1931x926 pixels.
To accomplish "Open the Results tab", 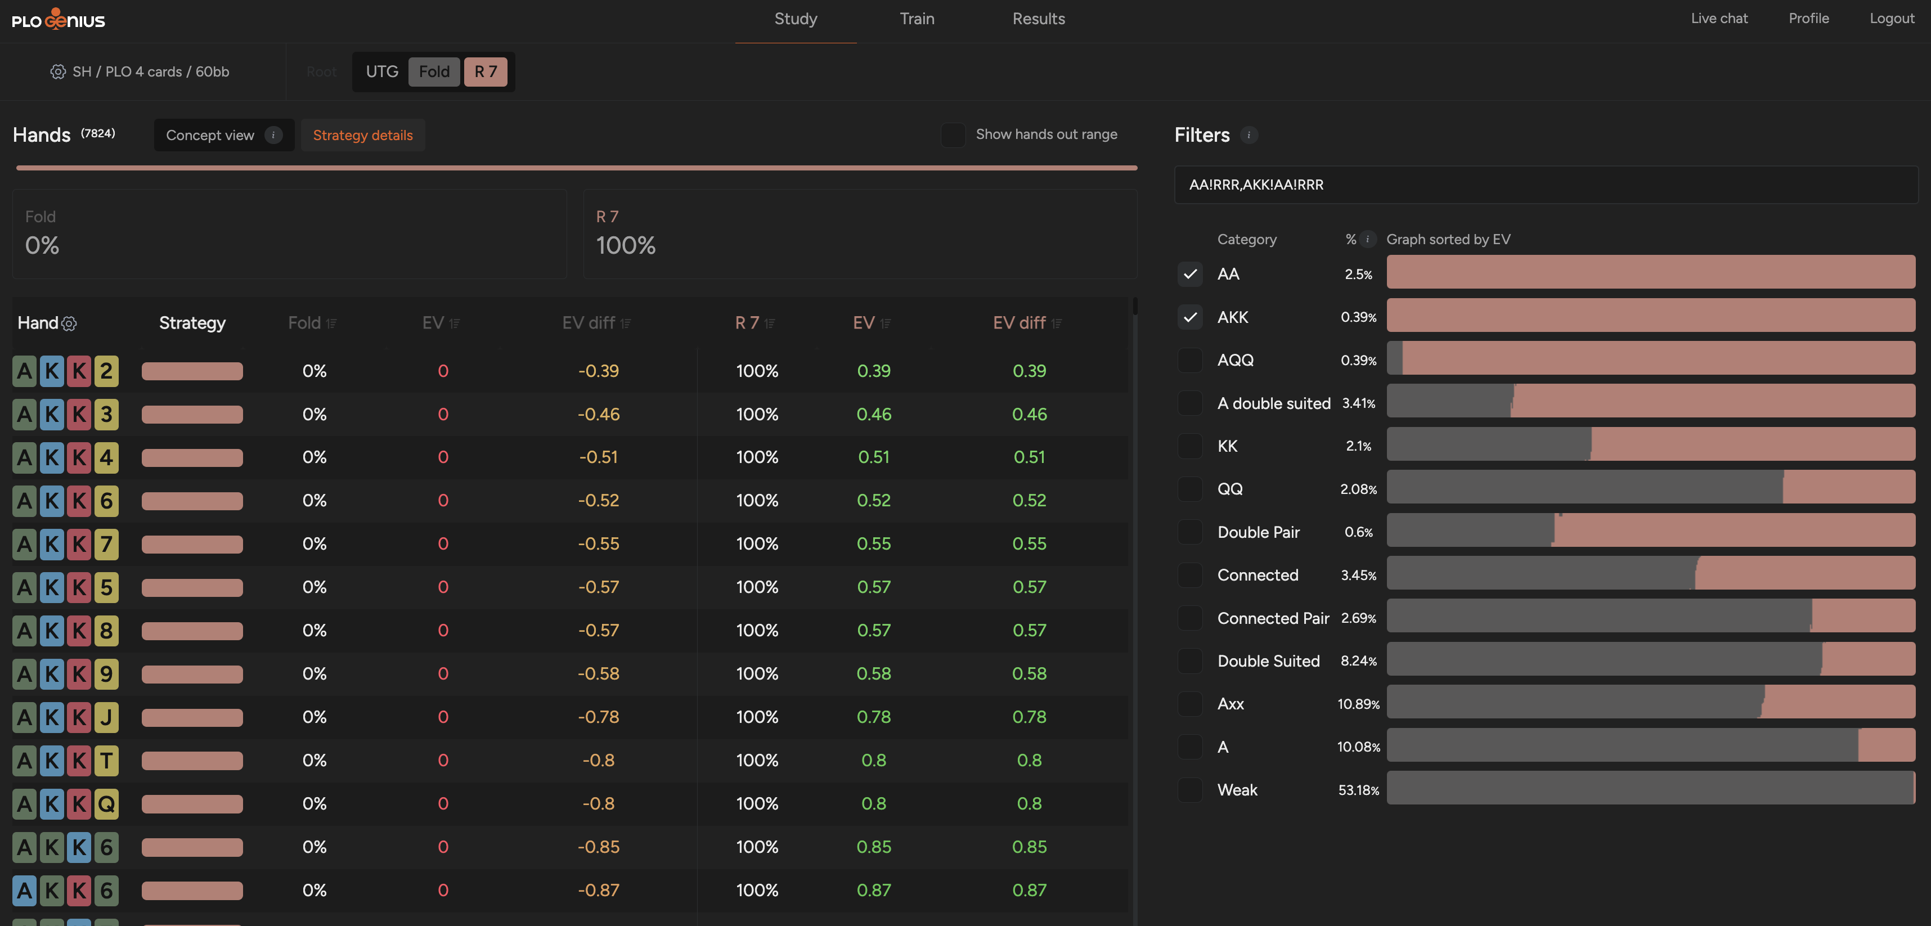I will [1038, 19].
